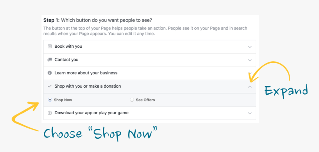
Task: Open the Contact you row
Action: pyautogui.click(x=150, y=60)
